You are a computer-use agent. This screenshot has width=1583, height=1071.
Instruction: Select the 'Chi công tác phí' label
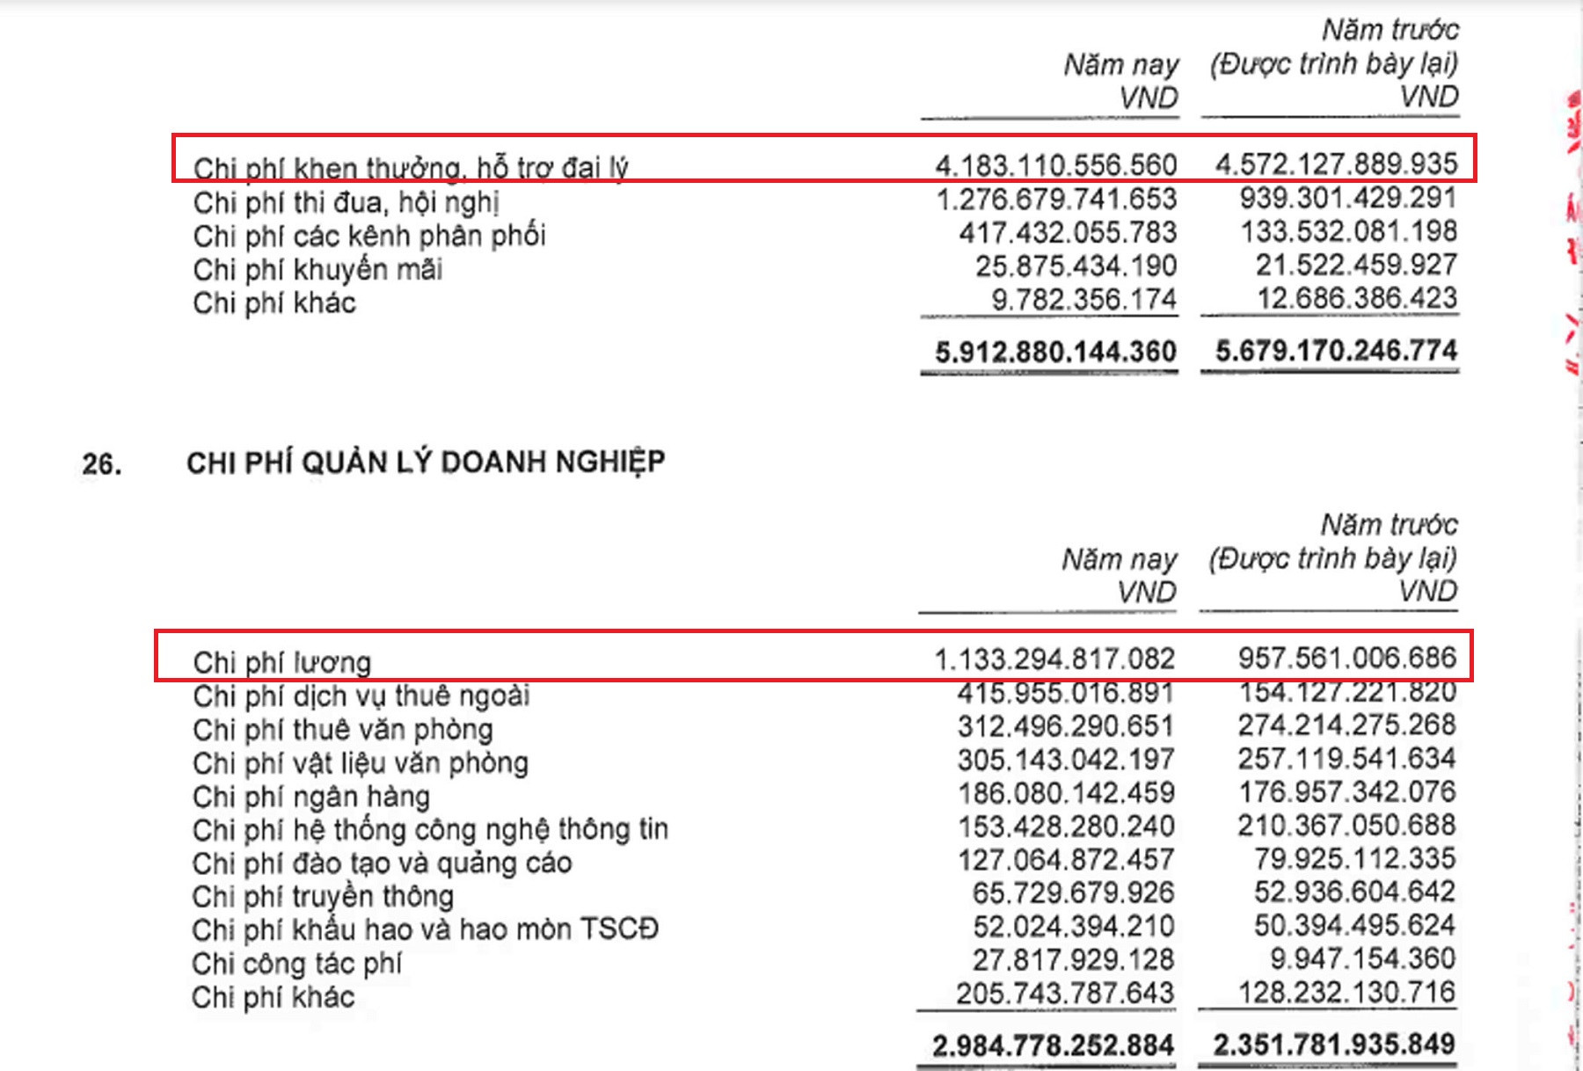296,964
